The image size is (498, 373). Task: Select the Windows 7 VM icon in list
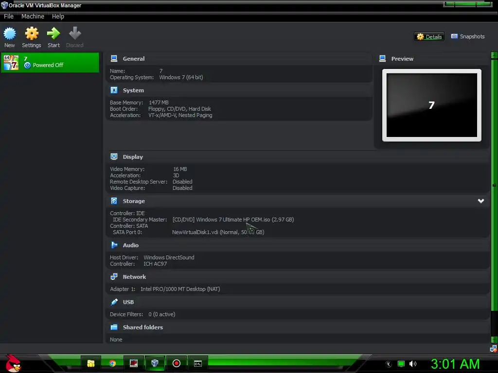click(x=11, y=63)
